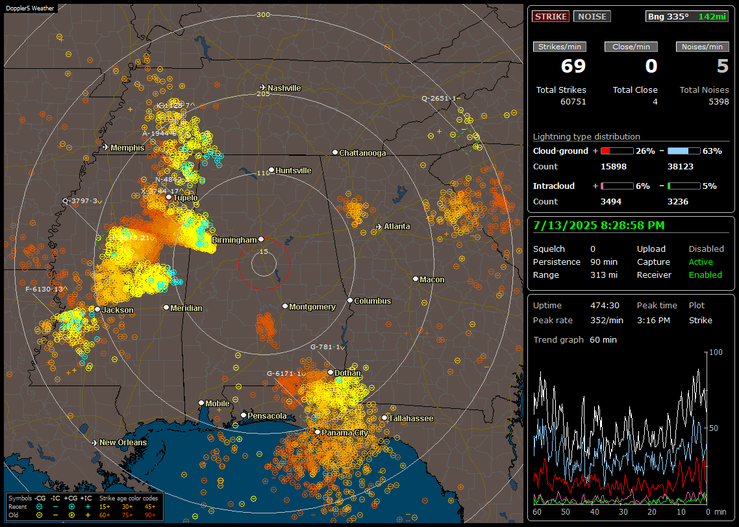The image size is (739, 527).
Task: Click the negative cloud-ground count 38123
Action: point(681,167)
